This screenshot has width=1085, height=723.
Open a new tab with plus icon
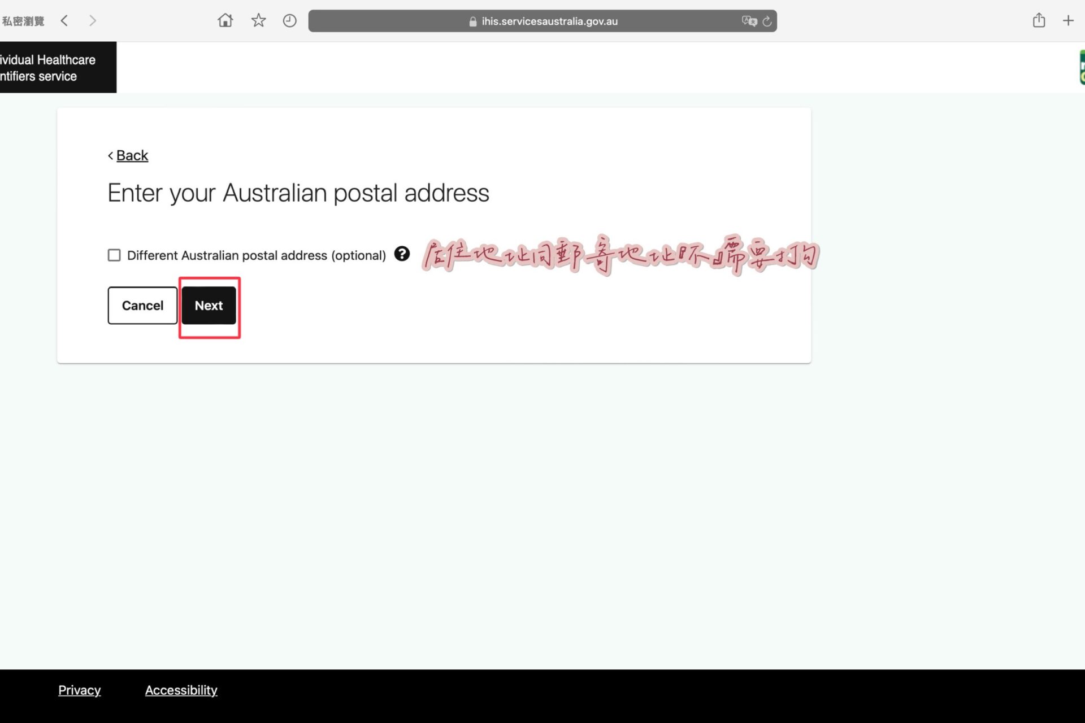pyautogui.click(x=1067, y=21)
